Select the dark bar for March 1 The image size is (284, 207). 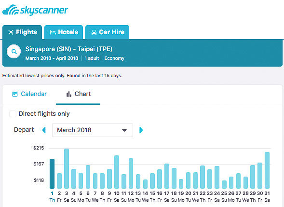tap(52, 174)
